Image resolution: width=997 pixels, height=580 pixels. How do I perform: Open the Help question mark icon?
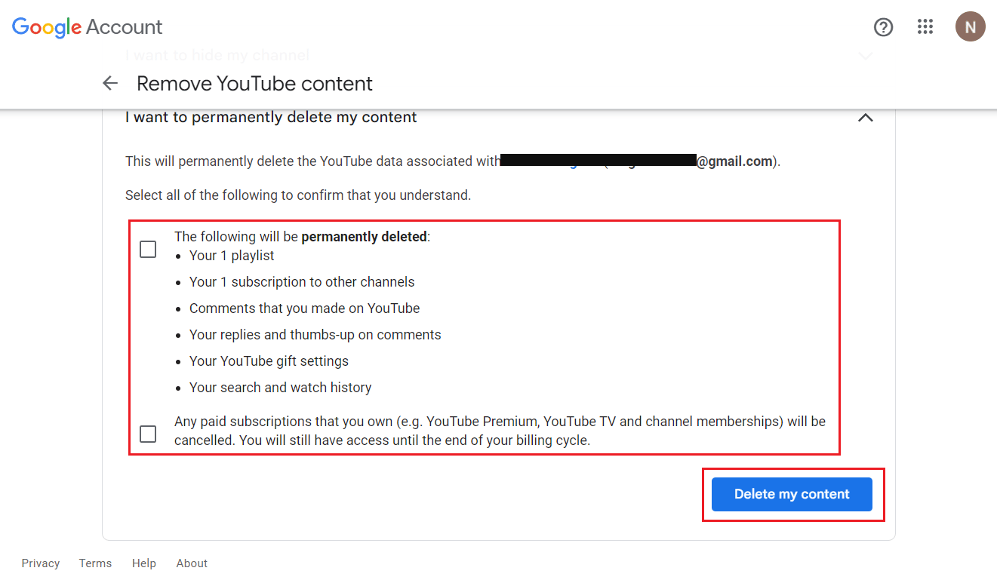pyautogui.click(x=883, y=27)
